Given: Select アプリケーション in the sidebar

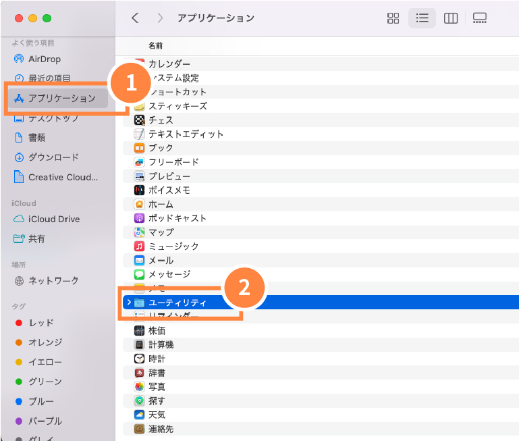Looking at the screenshot, I should click(x=58, y=98).
